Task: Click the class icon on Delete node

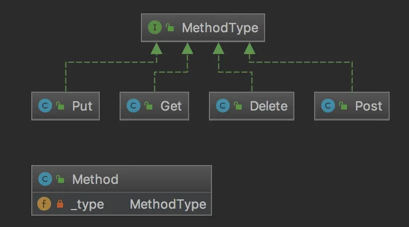Action: click(x=223, y=106)
